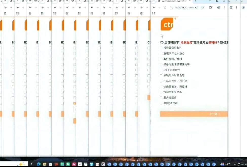Select the 其他(请注明) checkbox

tap(161, 103)
